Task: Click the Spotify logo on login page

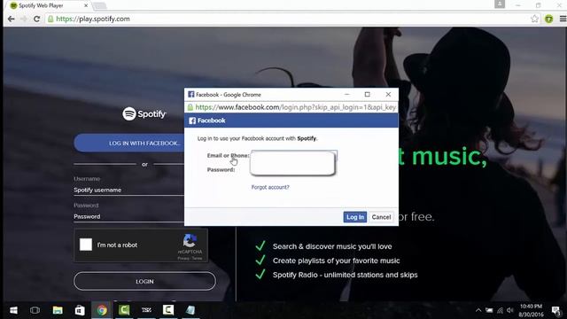Action: click(x=144, y=114)
